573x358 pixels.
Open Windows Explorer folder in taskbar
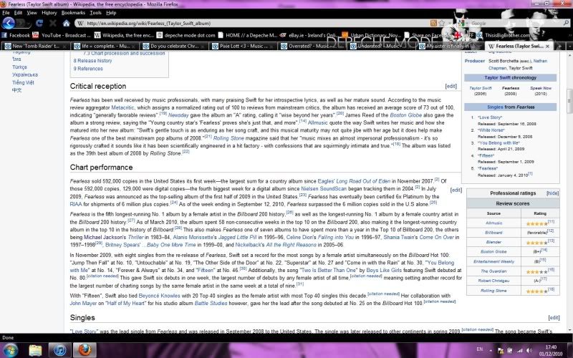point(35,350)
